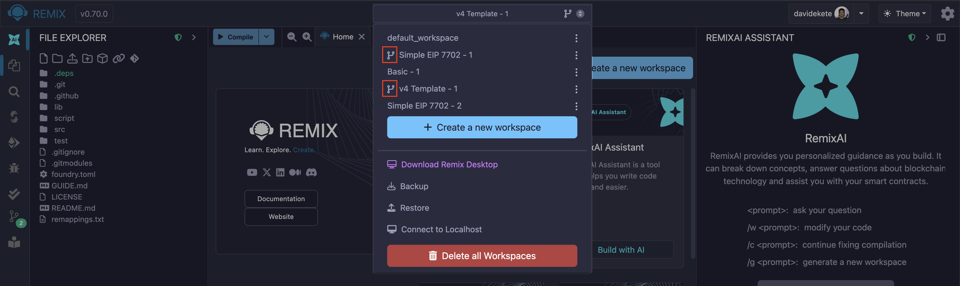The image size is (960, 286).
Task: Click the upload file icon
Action: click(x=72, y=58)
